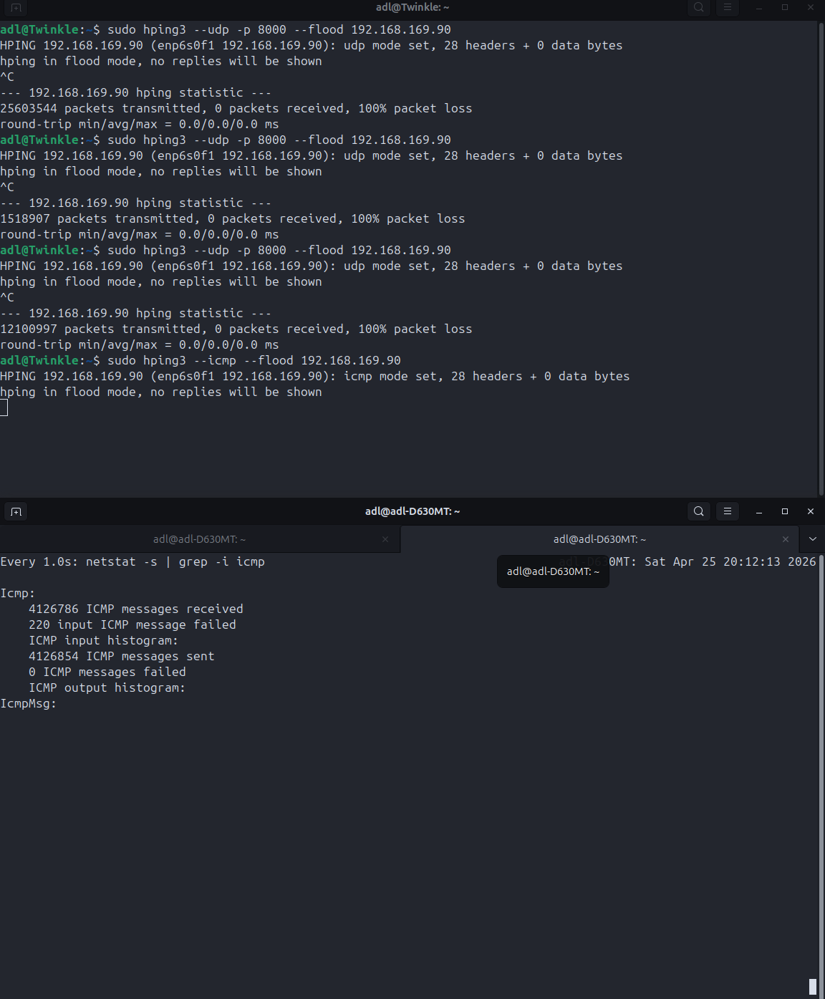Click the search icon in the adl@Twinkle window
Image resolution: width=825 pixels, height=999 pixels.
[698, 7]
